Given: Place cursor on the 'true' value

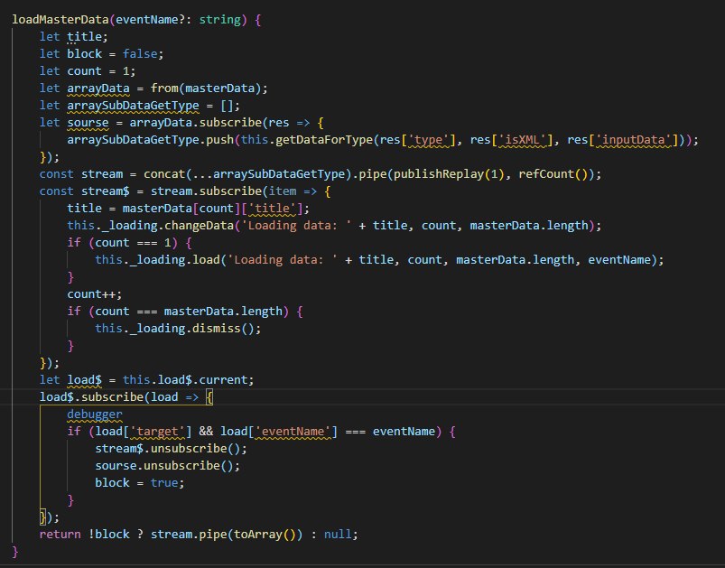Looking at the screenshot, I should pos(164,482).
